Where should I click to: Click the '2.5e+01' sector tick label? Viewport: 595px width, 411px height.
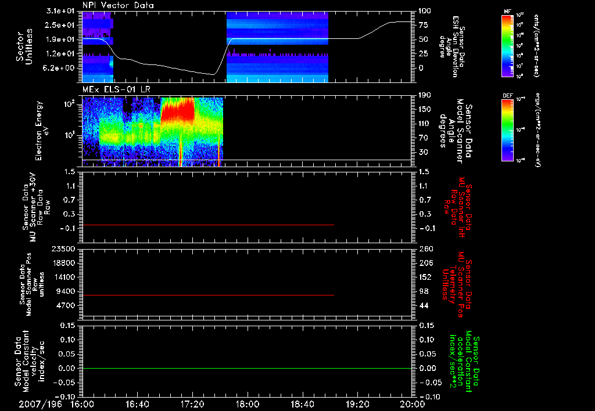pos(59,25)
